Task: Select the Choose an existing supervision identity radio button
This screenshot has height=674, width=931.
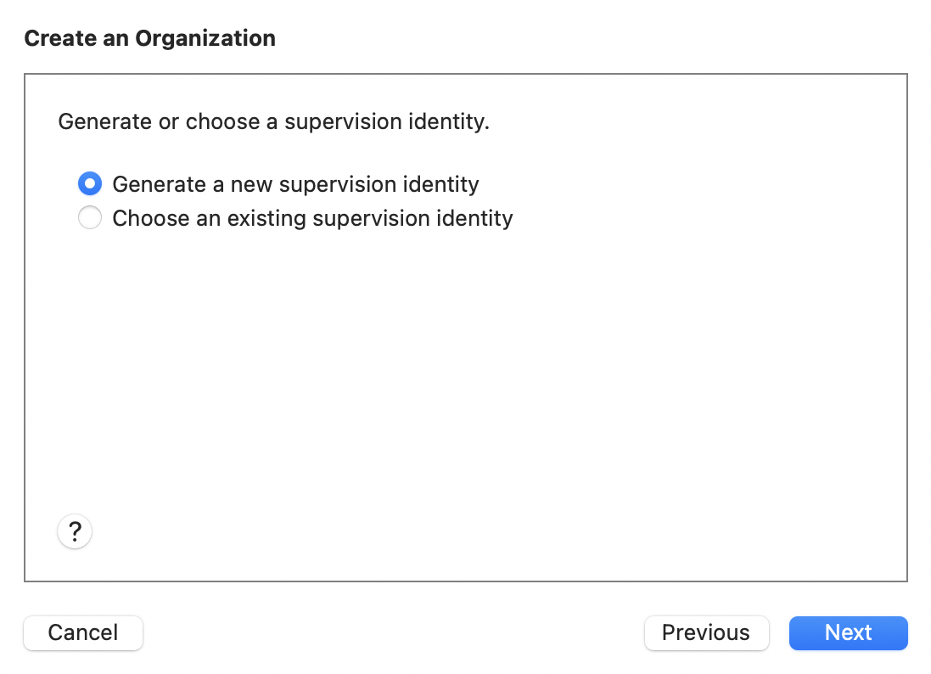Action: (x=90, y=218)
